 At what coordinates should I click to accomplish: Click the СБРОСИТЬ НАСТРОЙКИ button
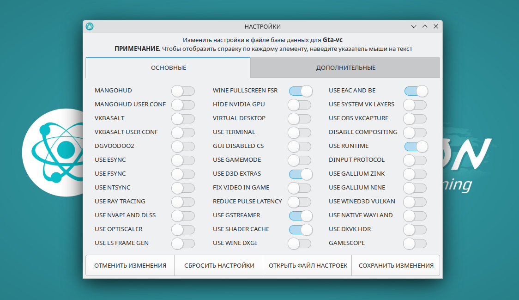(219, 266)
